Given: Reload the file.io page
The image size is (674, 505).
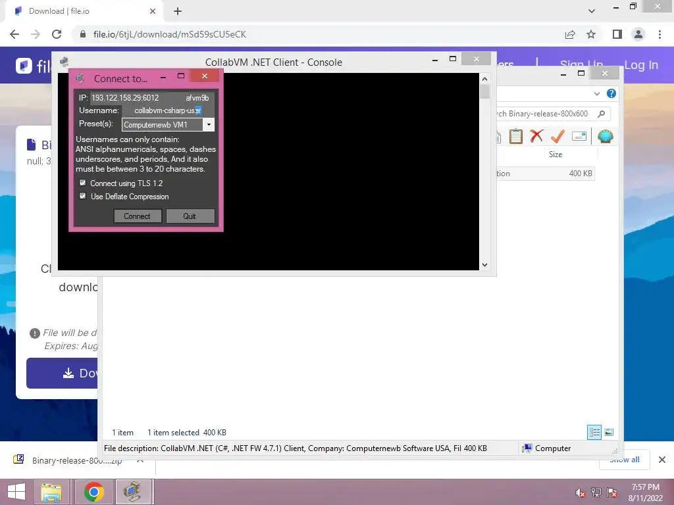Looking at the screenshot, I should 57,34.
